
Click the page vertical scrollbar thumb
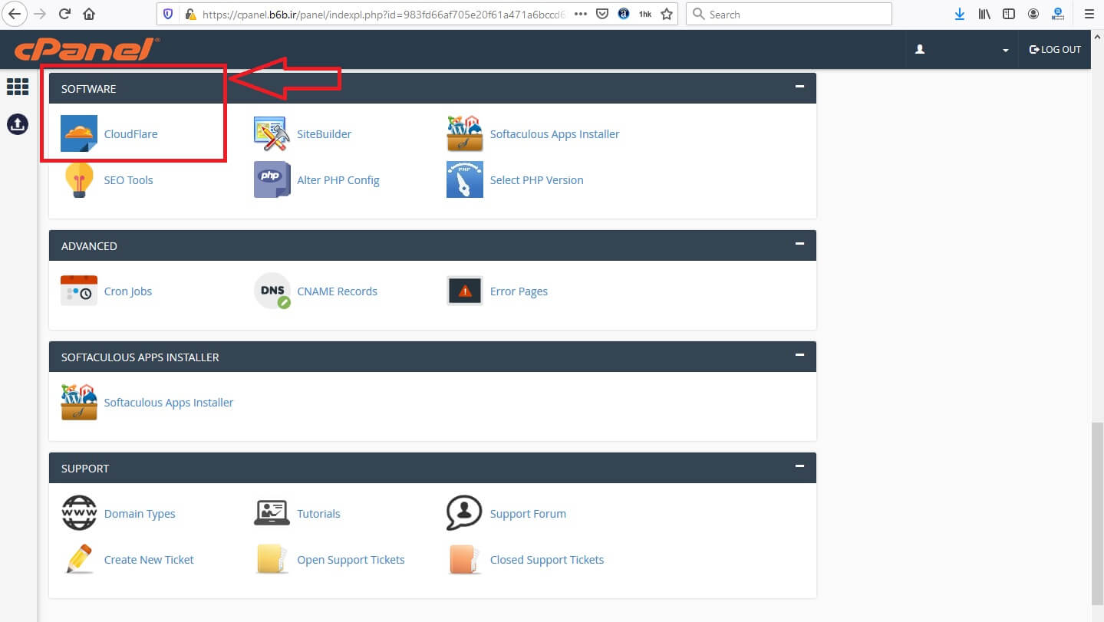tap(1097, 514)
